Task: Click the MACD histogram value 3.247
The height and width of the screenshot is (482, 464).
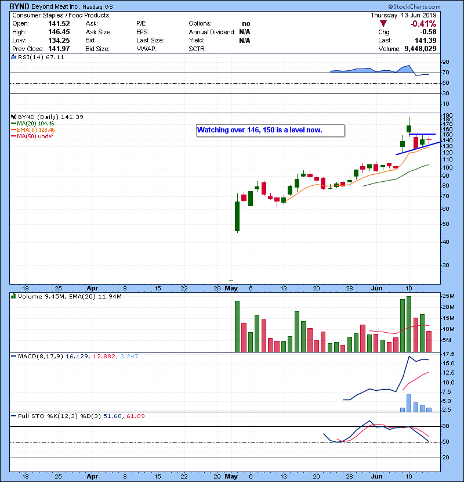Action: (129, 357)
